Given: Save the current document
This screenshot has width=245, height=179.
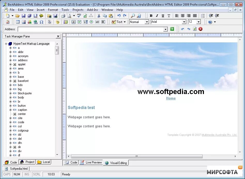Looking at the screenshot, I should click(x=24, y=15).
